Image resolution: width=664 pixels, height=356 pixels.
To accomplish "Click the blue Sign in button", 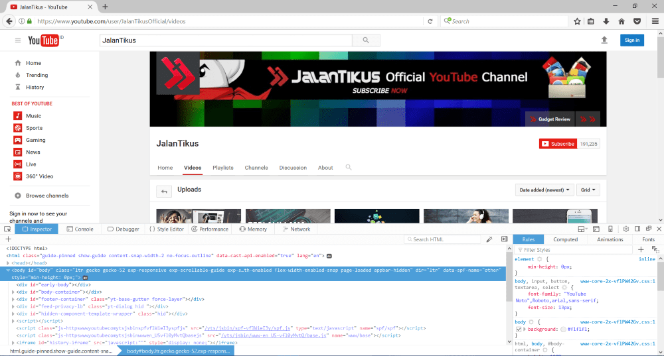I will 632,40.
